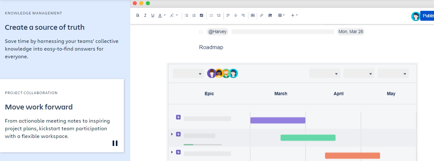Select the green-background avatar in the roadmap
Image resolution: width=434 pixels, height=161 pixels.
(x=226, y=73)
